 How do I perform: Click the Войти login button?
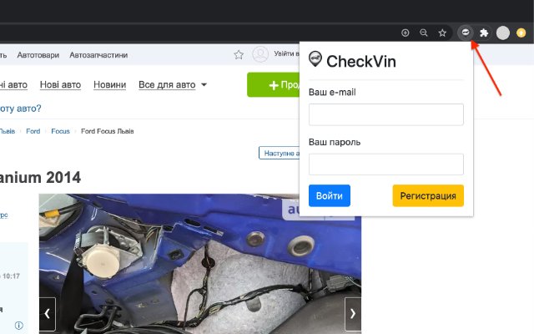coord(330,195)
